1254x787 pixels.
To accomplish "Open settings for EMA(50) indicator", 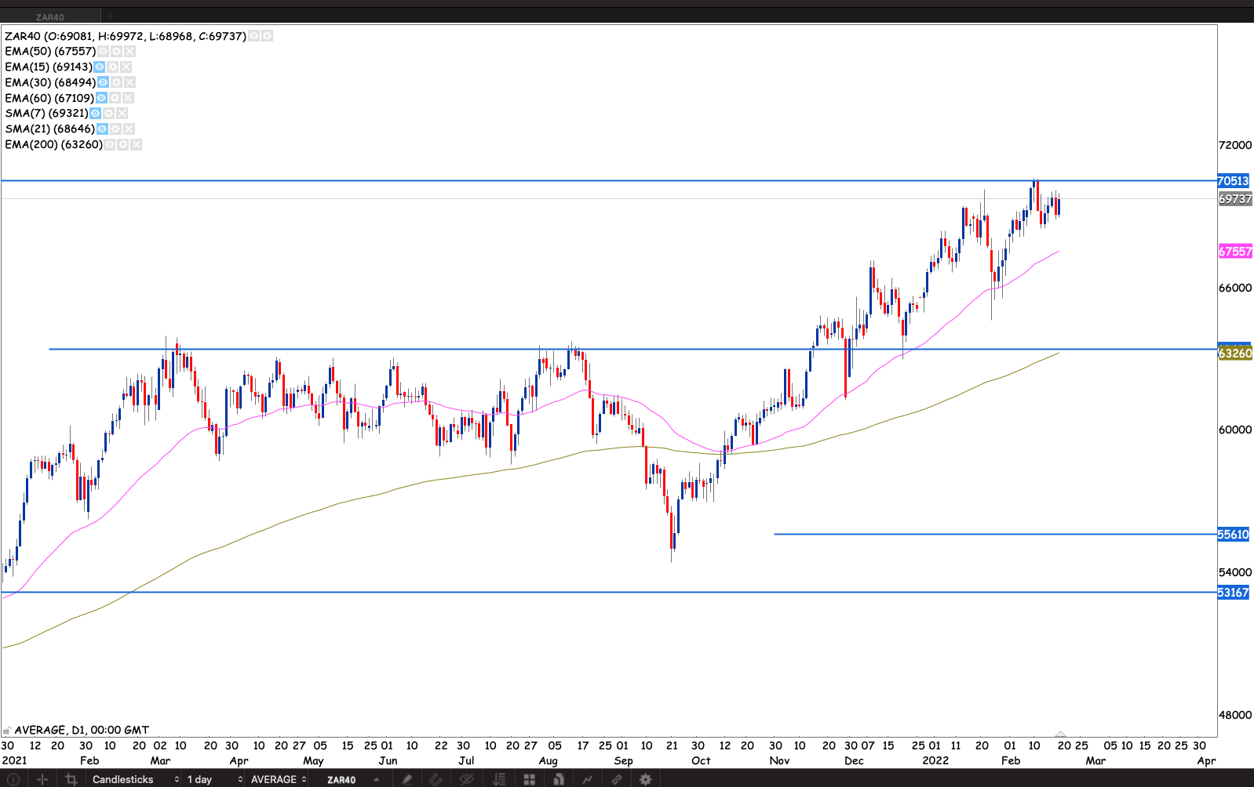I will [116, 51].
